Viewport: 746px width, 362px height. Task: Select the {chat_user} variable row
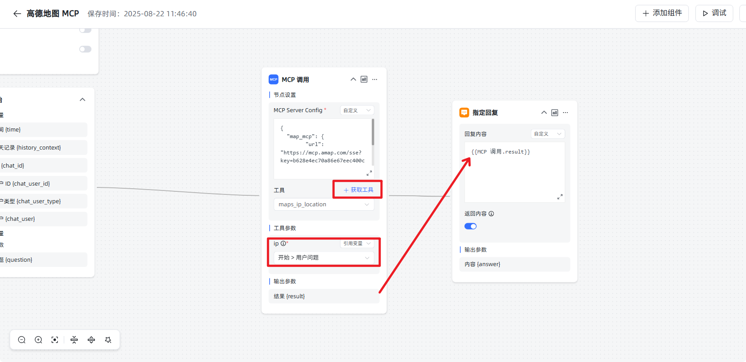(x=43, y=219)
